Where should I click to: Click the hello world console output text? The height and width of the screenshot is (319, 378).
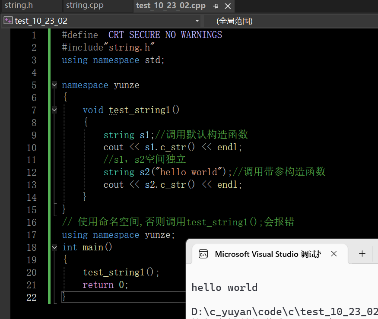click(225, 287)
